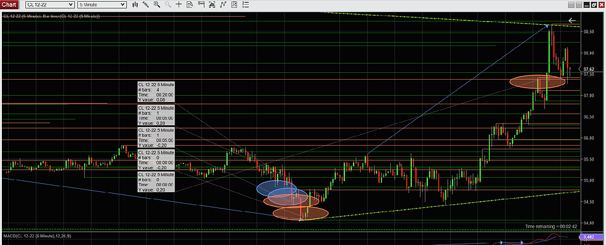Image resolution: width=606 pixels, height=245 pixels.
Task: Select the crosshair cursor tool
Action: (x=179, y=5)
